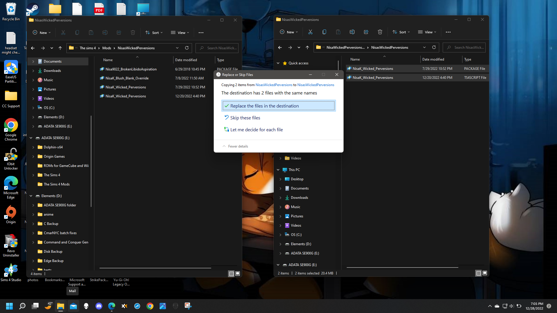This screenshot has height=313, width=557.
Task: Click search box in left Explorer
Action: [x=217, y=48]
